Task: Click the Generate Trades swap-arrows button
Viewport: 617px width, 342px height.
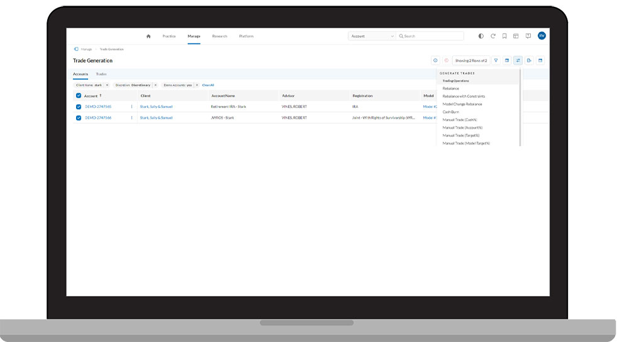Action: [x=518, y=61]
